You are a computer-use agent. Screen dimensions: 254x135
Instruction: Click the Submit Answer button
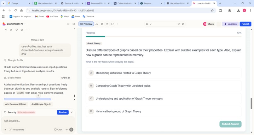click(230, 124)
